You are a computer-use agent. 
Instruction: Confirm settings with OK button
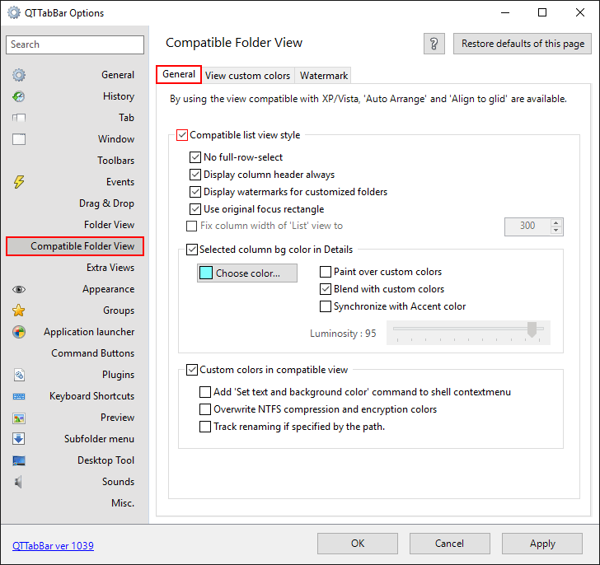[358, 544]
